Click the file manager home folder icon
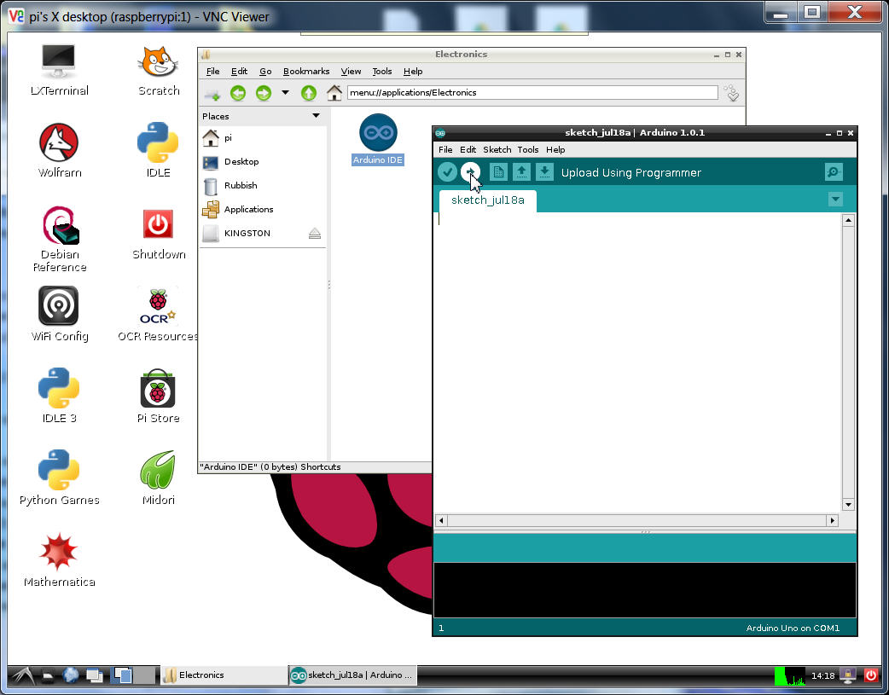889x695 pixels. pyautogui.click(x=334, y=93)
